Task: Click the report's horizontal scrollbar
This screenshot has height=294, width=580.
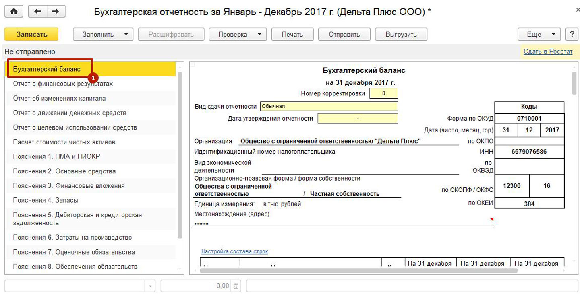Action: (x=358, y=271)
